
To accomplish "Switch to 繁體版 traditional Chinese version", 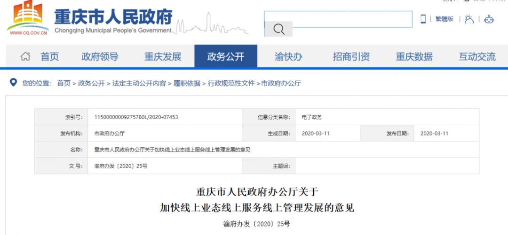I will 444,19.
